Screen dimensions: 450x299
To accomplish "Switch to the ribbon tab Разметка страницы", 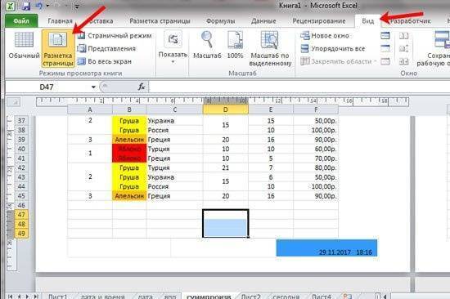I will pyautogui.click(x=160, y=21).
